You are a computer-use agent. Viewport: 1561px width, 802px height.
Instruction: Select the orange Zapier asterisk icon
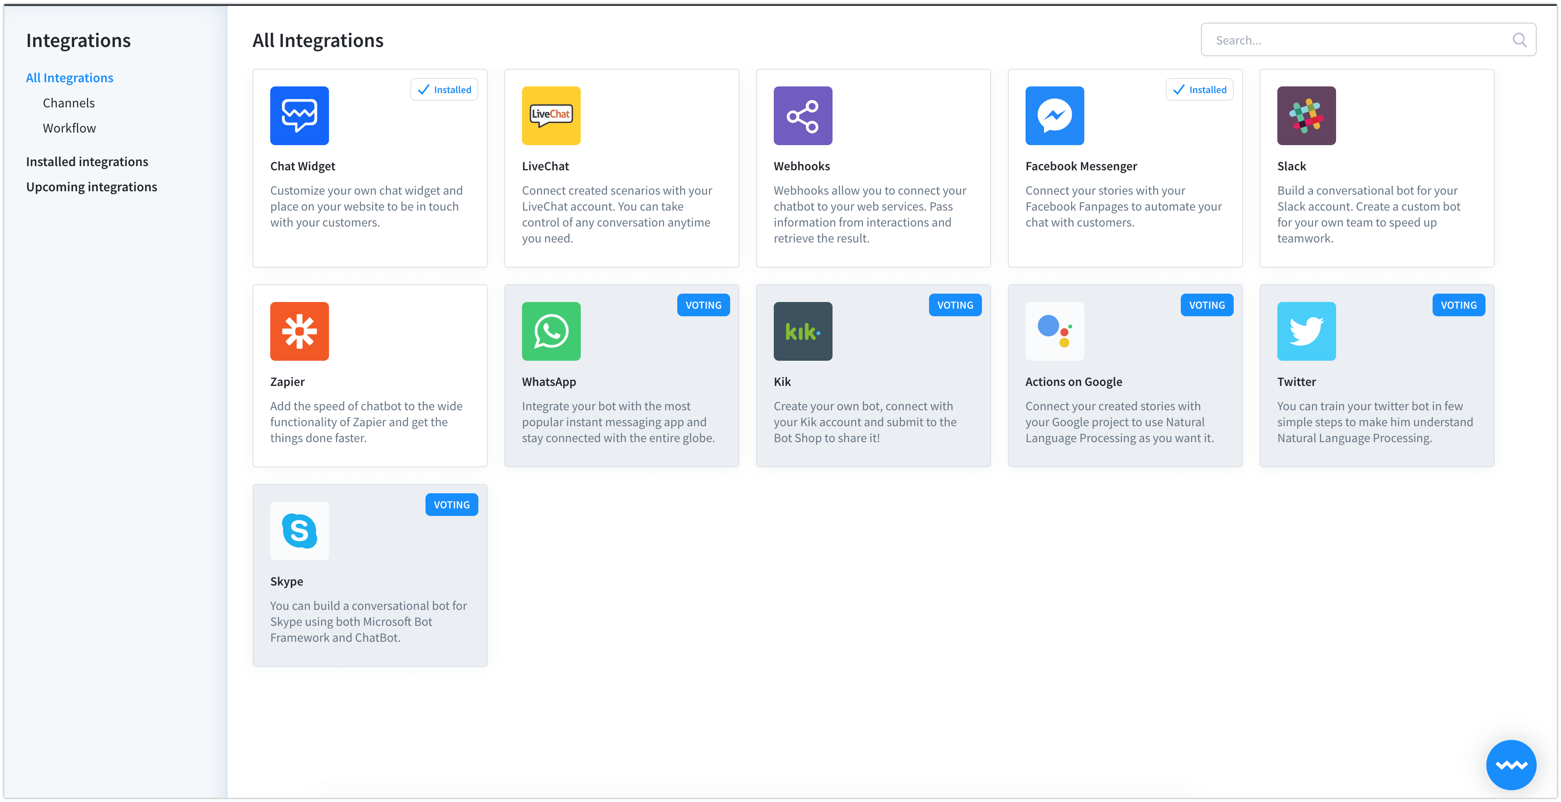tap(299, 331)
